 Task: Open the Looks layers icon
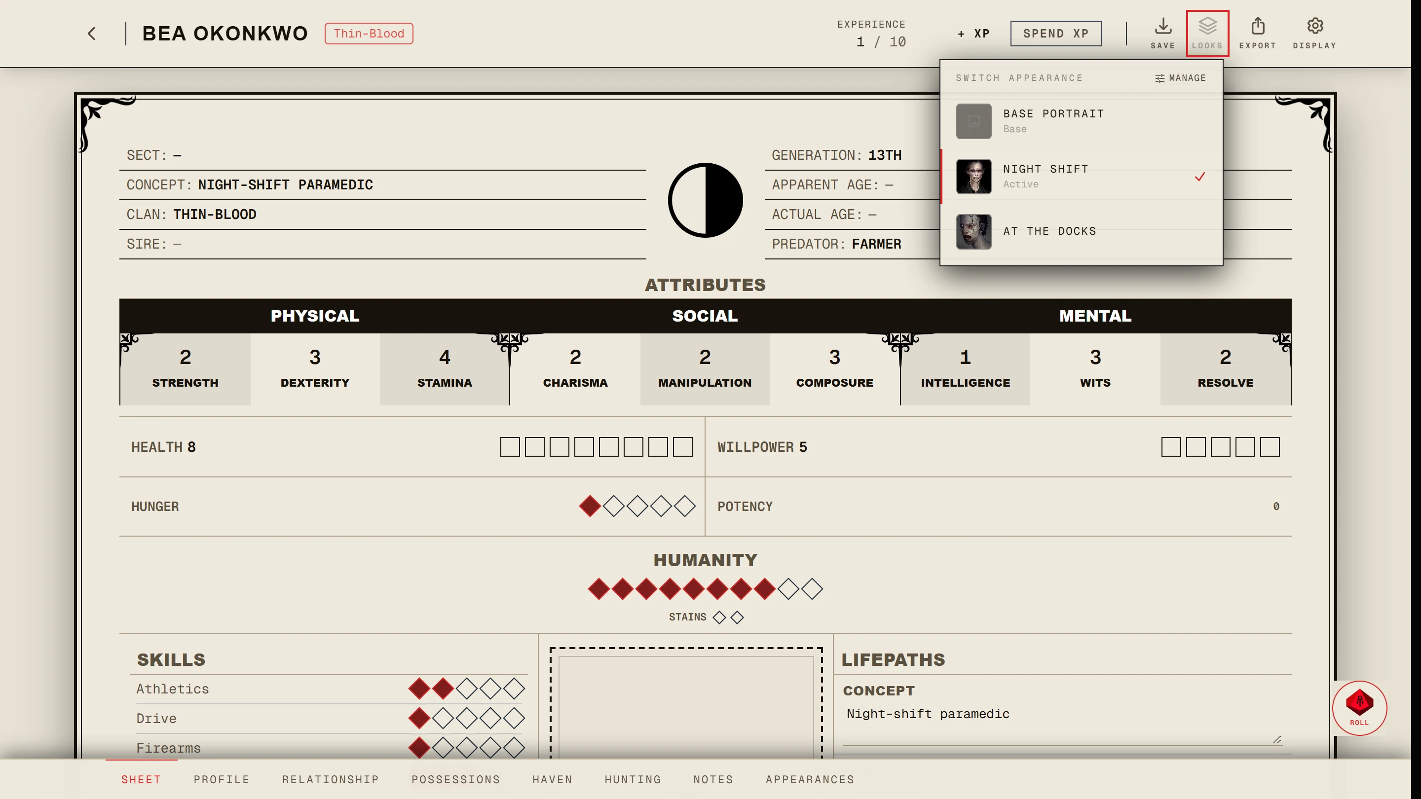click(x=1207, y=33)
